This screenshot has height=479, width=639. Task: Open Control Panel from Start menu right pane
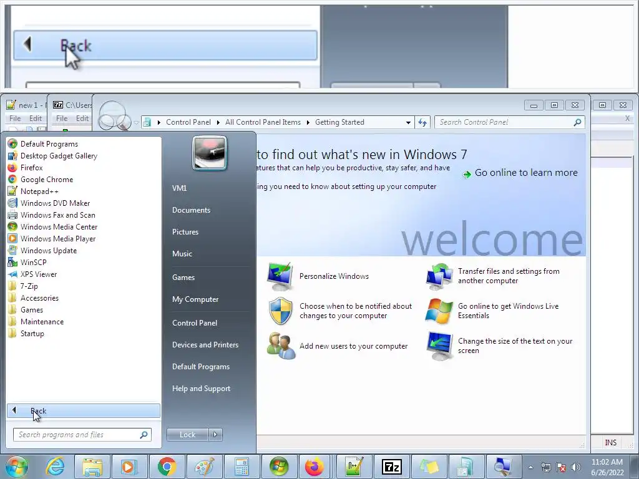tap(195, 323)
